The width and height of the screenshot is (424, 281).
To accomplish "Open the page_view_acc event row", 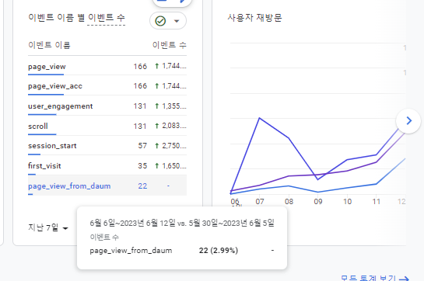I will pyautogui.click(x=107, y=86).
